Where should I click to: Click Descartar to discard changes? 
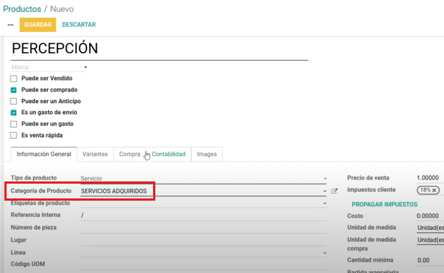(79, 25)
